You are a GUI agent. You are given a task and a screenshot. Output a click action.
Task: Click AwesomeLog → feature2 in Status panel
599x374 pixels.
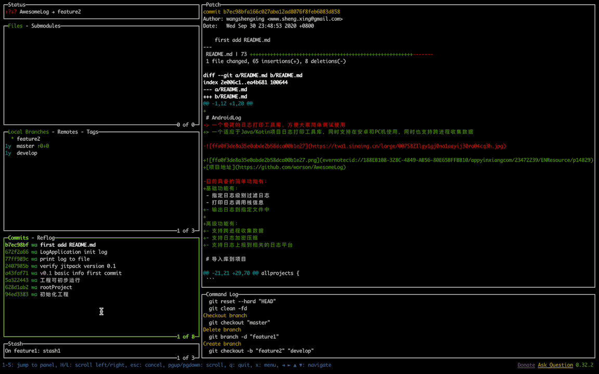click(x=50, y=12)
